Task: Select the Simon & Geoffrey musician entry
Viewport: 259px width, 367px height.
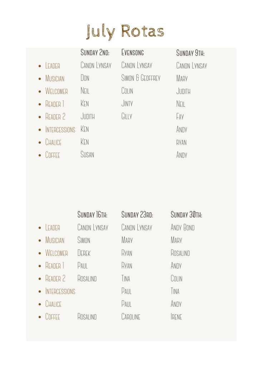Action: [x=141, y=78]
